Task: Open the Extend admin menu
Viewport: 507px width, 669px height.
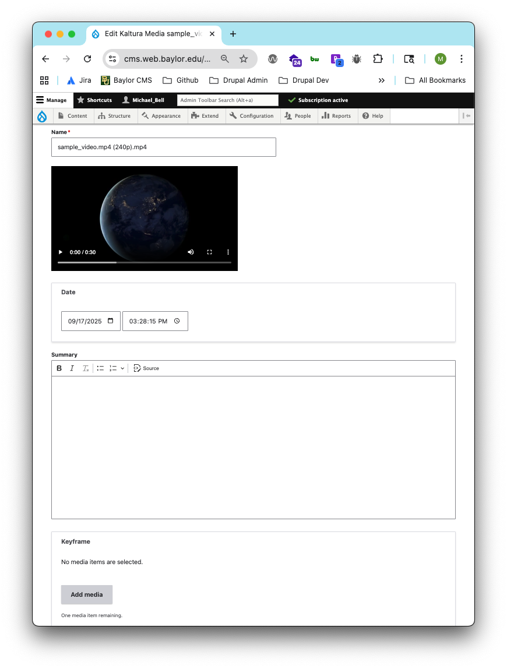Action: click(x=205, y=115)
